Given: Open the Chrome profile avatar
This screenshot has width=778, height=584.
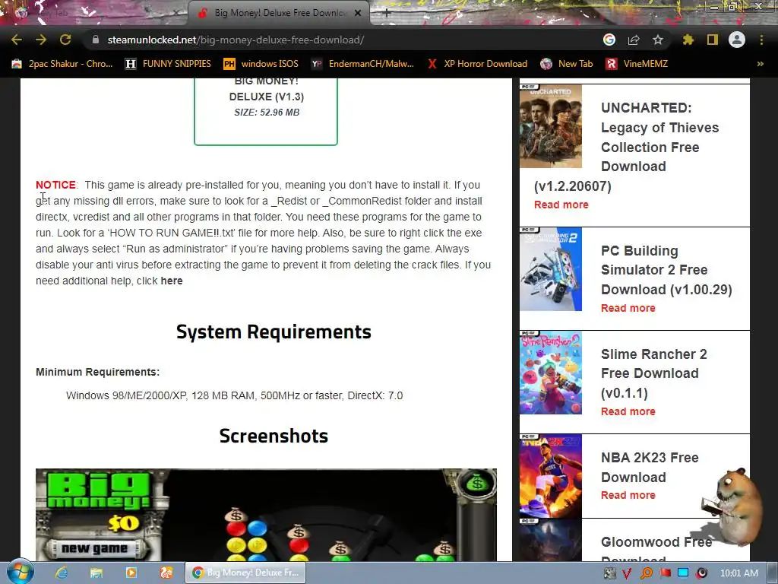Looking at the screenshot, I should click(x=737, y=40).
